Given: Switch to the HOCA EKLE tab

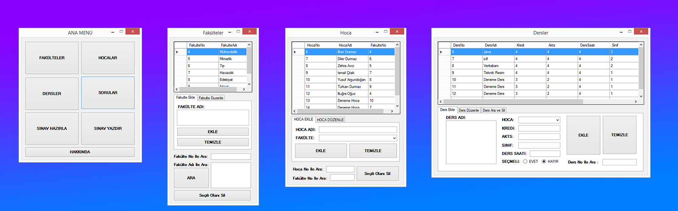Looking at the screenshot, I should pyautogui.click(x=303, y=119).
